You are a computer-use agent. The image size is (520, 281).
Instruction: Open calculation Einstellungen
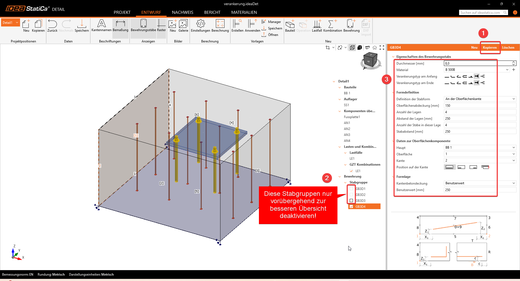200,26
